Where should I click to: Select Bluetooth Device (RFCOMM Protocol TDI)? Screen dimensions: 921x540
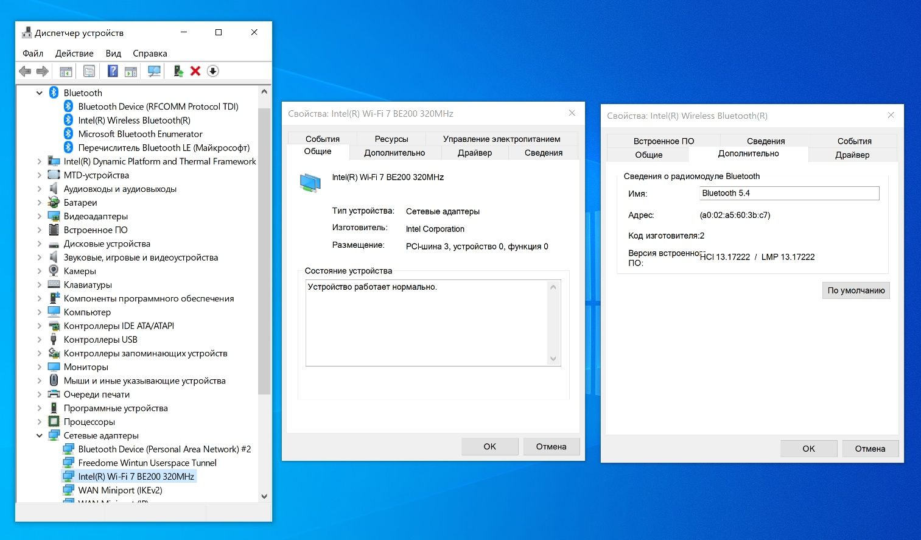pyautogui.click(x=158, y=107)
